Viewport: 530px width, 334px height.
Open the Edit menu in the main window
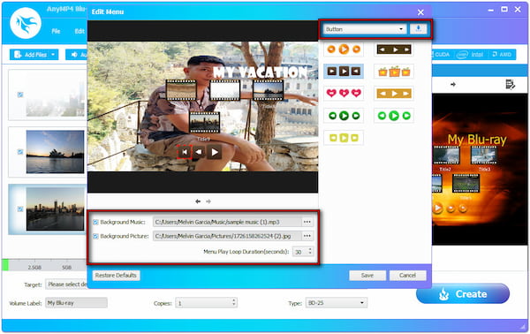[79, 31]
